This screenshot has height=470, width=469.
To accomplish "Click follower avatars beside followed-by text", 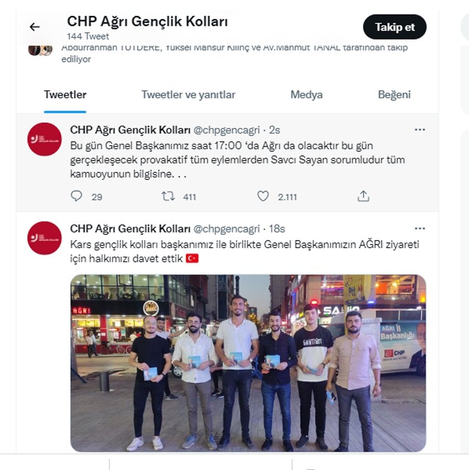I will pos(41,50).
